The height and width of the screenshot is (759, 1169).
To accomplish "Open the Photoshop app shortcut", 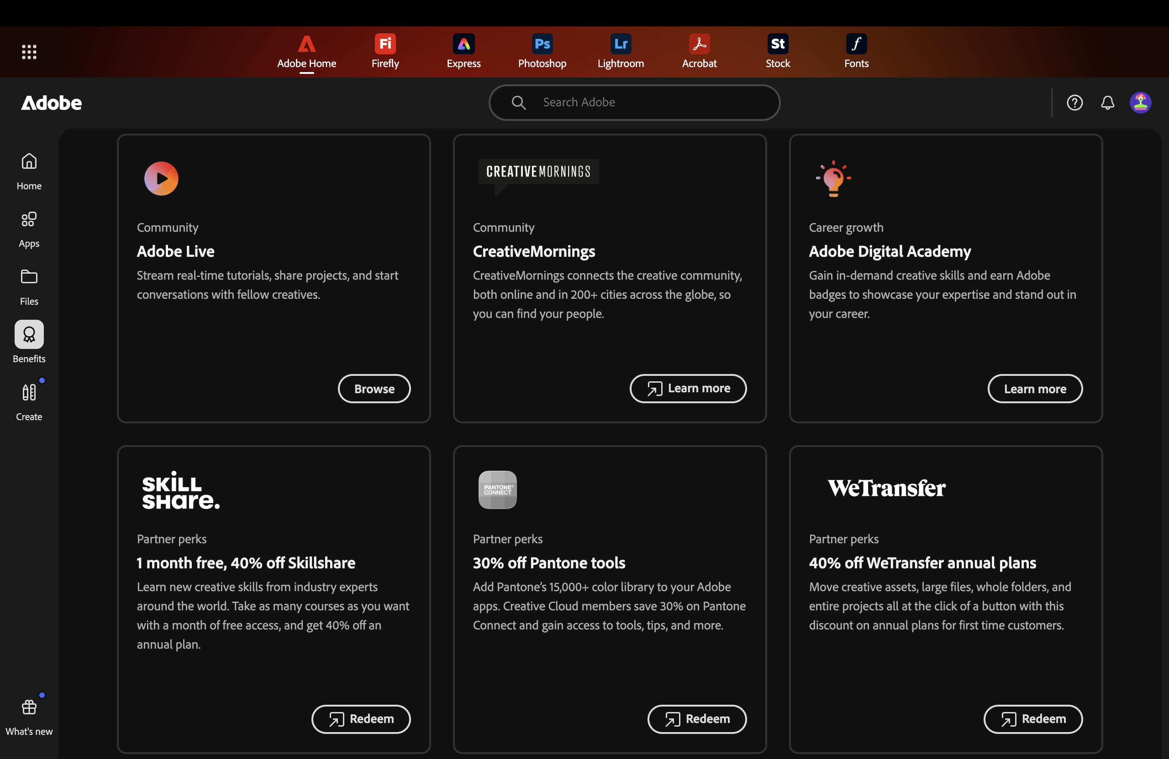I will 542,51.
